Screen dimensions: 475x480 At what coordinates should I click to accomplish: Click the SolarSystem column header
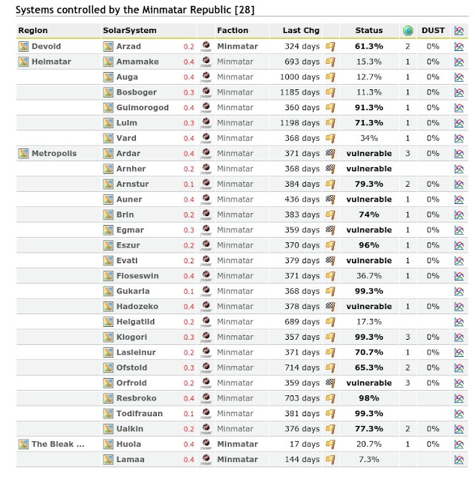[130, 31]
